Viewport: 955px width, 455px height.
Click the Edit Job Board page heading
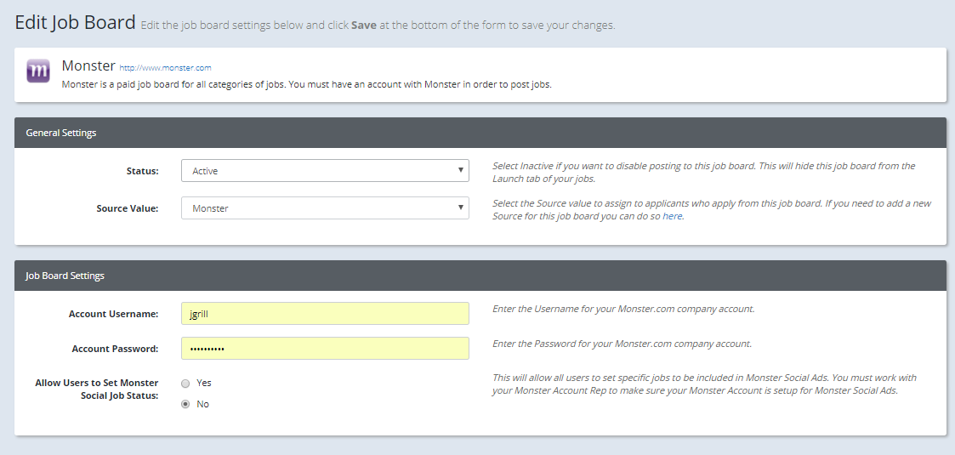click(76, 23)
